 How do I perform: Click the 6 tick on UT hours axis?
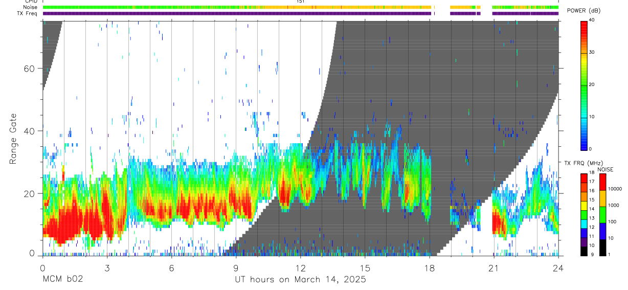[x=171, y=267]
